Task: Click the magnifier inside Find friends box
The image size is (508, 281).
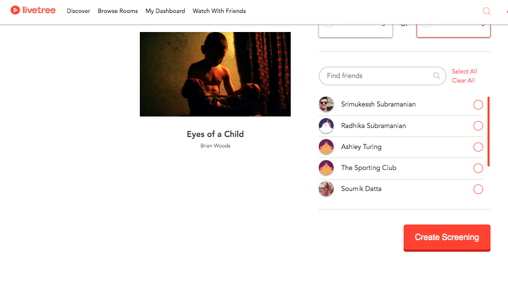Action: (x=437, y=75)
